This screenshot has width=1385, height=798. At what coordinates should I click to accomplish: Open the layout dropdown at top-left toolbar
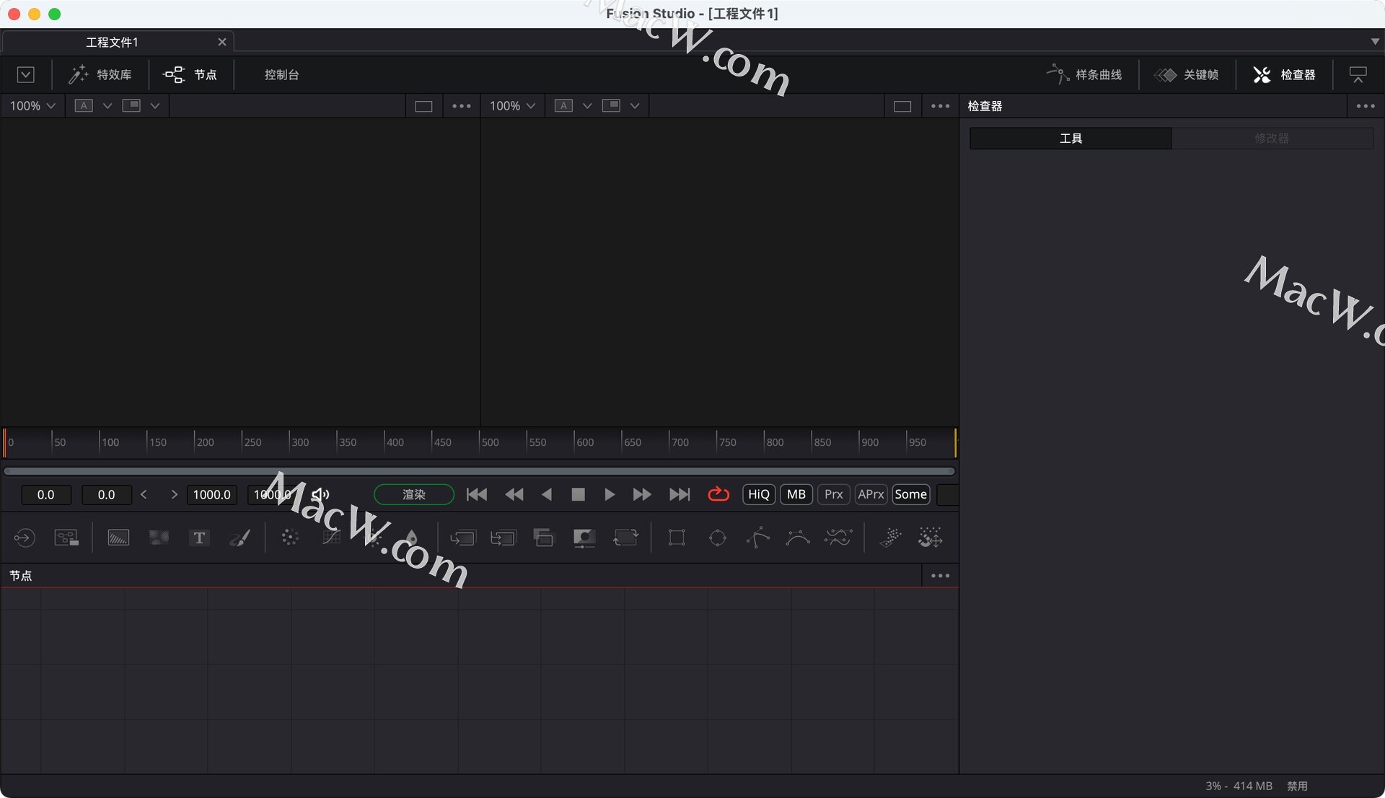[26, 74]
